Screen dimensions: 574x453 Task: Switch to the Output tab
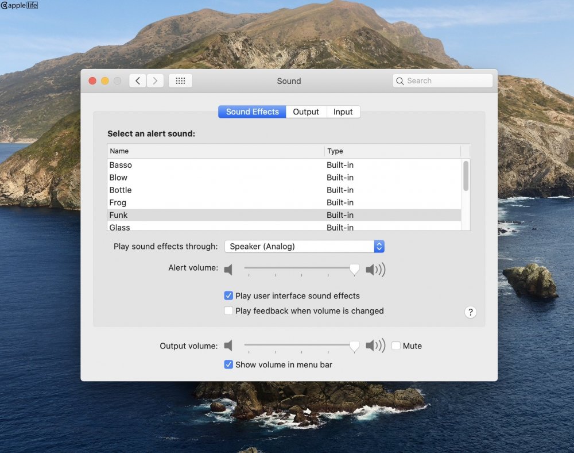click(x=306, y=112)
